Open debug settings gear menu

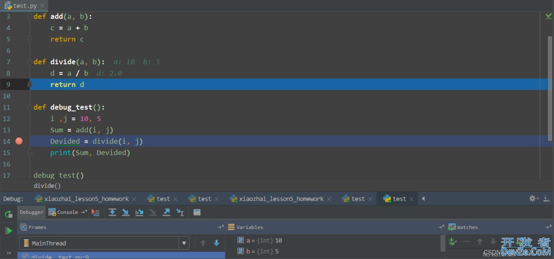[x=533, y=198]
